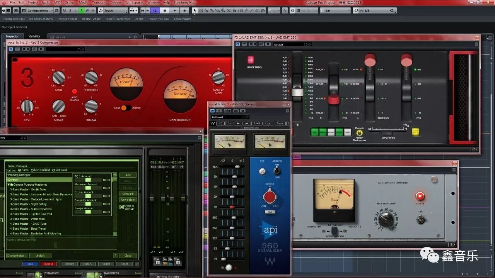Click the Change folder... button
Image resolution: width=495 pixels, height=278 pixels.
pyautogui.click(x=17, y=256)
